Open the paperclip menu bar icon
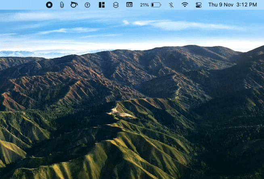The width and height of the screenshot is (264, 179). tap(61, 5)
